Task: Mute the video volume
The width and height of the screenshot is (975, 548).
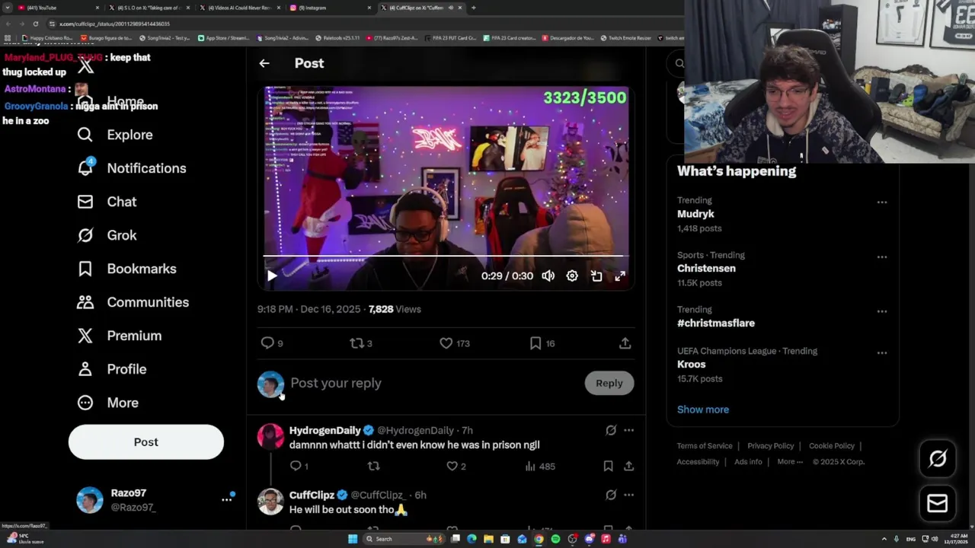Action: tap(548, 276)
